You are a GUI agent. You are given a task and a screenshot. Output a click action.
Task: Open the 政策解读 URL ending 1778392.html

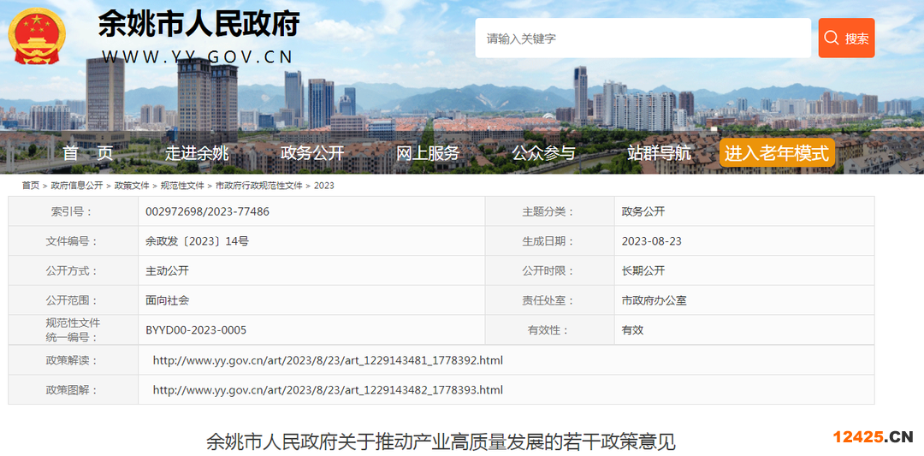(328, 360)
